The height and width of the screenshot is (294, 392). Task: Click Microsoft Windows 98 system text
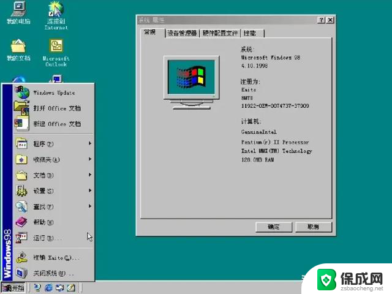point(271,58)
